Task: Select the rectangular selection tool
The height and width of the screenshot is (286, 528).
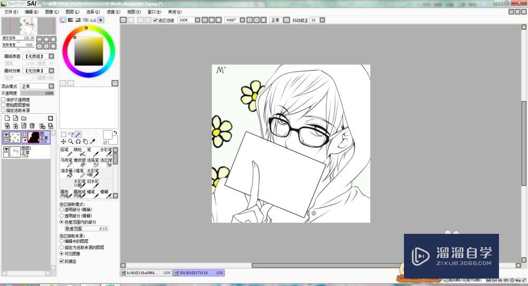Action: pos(63,134)
